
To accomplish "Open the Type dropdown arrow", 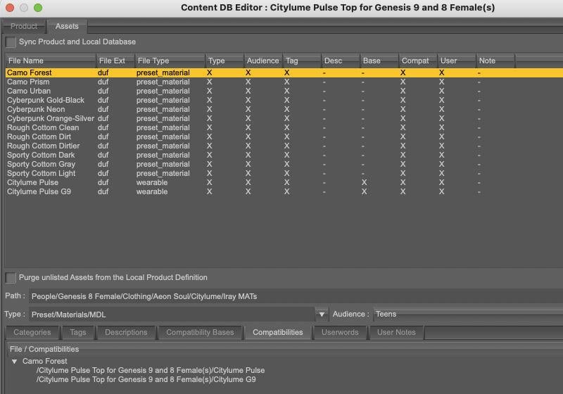I will [x=322, y=314].
